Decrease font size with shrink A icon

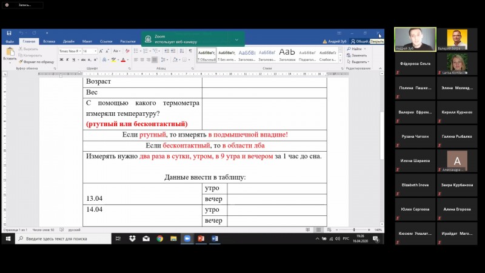point(107,51)
